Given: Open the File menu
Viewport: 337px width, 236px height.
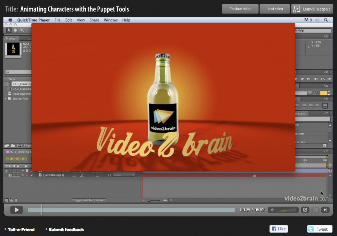Looking at the screenshot, I should (x=58, y=20).
